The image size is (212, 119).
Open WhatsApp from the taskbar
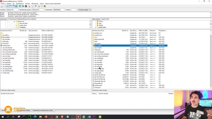84,117
